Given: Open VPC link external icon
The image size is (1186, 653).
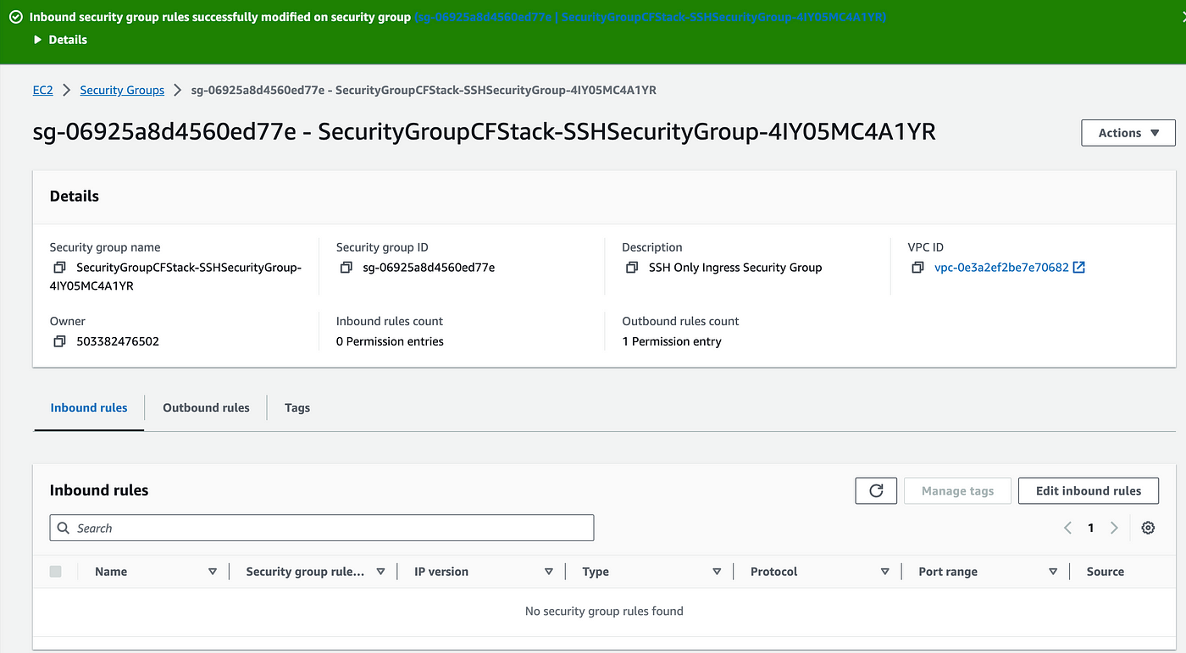Looking at the screenshot, I should tap(1079, 267).
